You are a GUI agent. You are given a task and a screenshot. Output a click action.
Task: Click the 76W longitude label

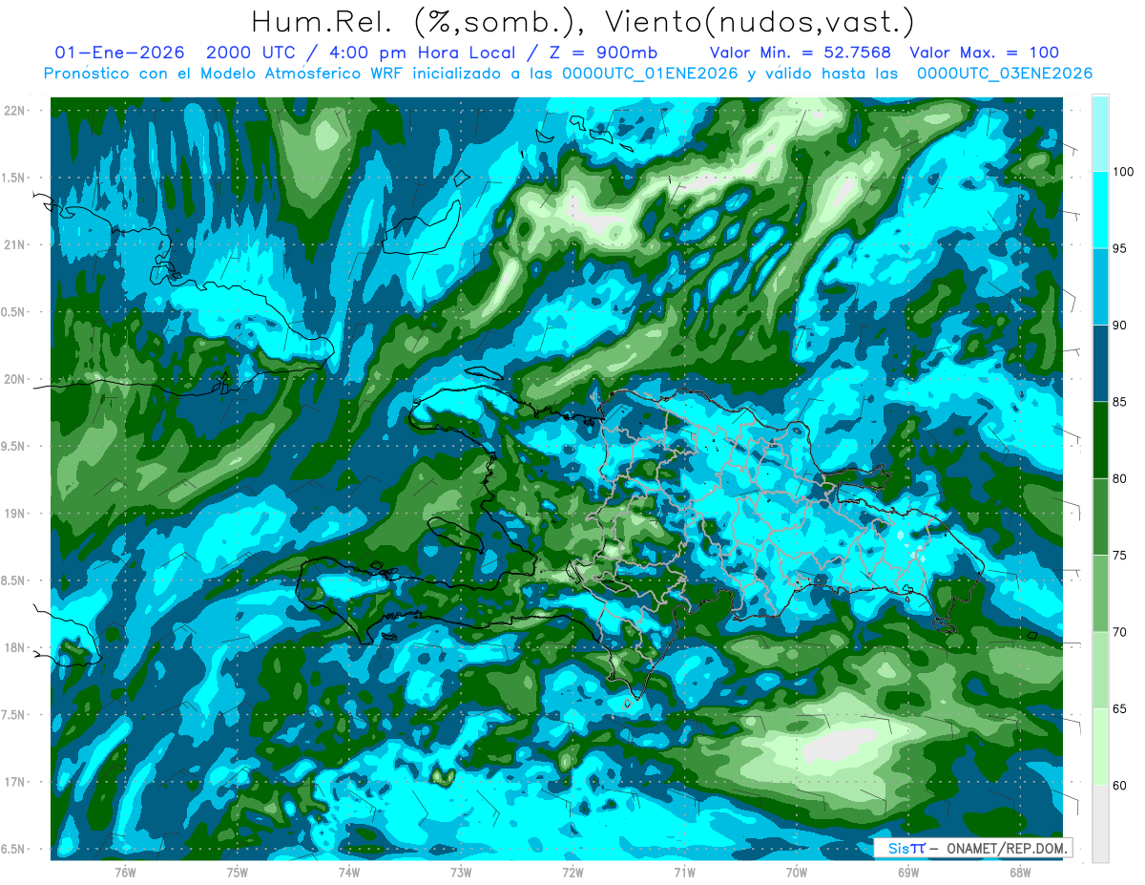pos(125,872)
